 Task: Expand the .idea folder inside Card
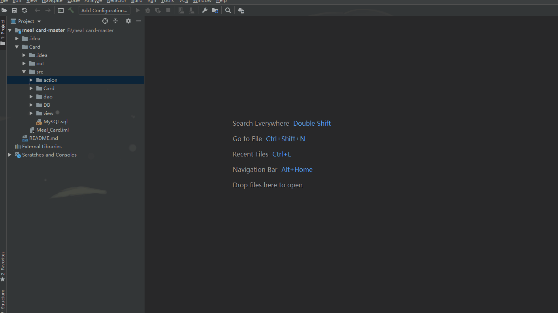[24, 55]
